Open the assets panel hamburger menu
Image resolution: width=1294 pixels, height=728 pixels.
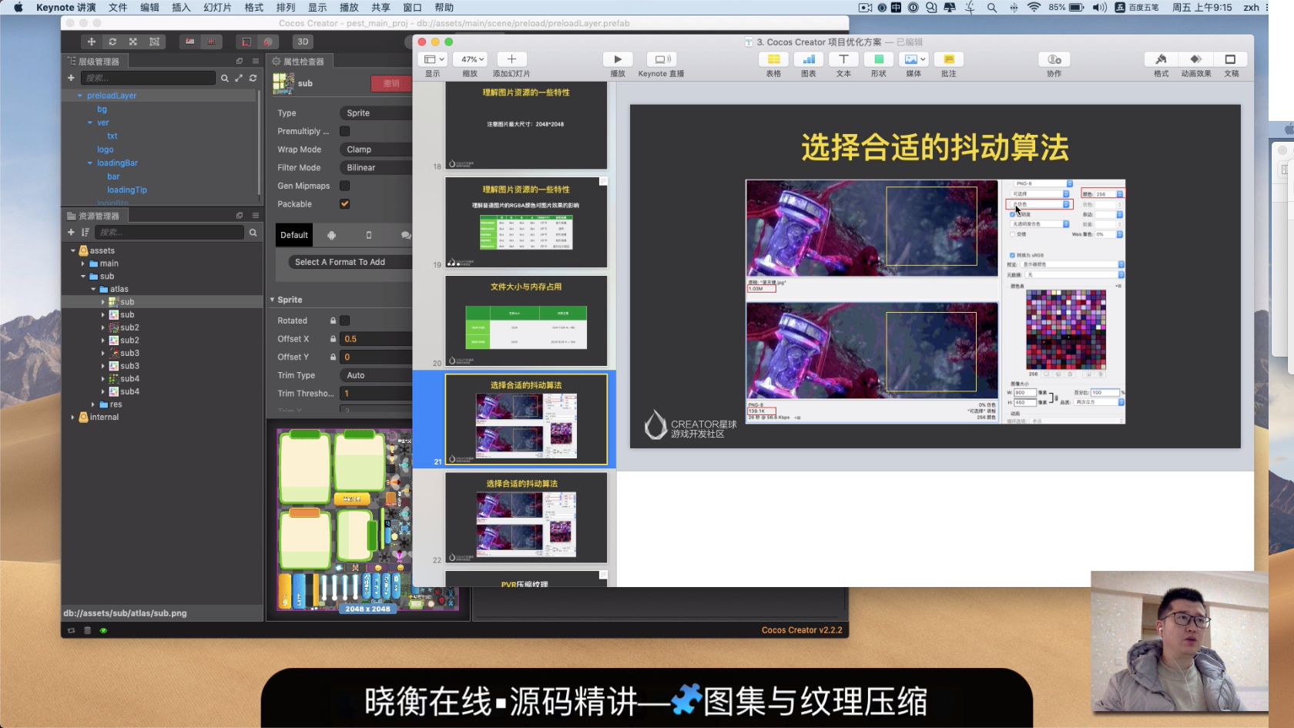pyautogui.click(x=256, y=216)
